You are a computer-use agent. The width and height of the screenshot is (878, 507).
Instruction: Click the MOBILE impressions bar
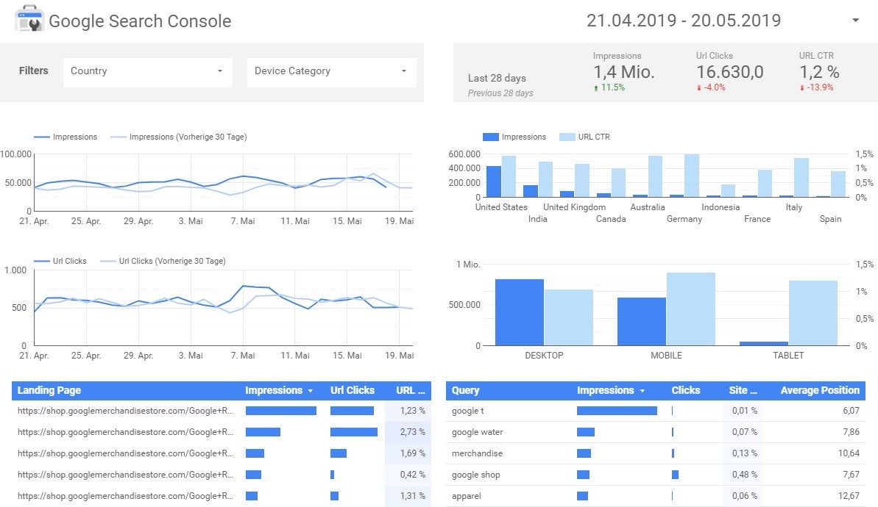[x=642, y=321]
